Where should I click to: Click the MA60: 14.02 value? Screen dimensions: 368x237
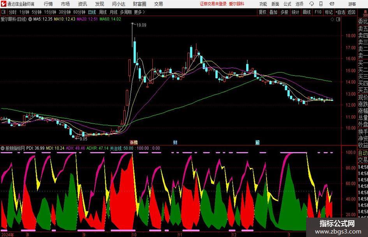pyautogui.click(x=110, y=19)
